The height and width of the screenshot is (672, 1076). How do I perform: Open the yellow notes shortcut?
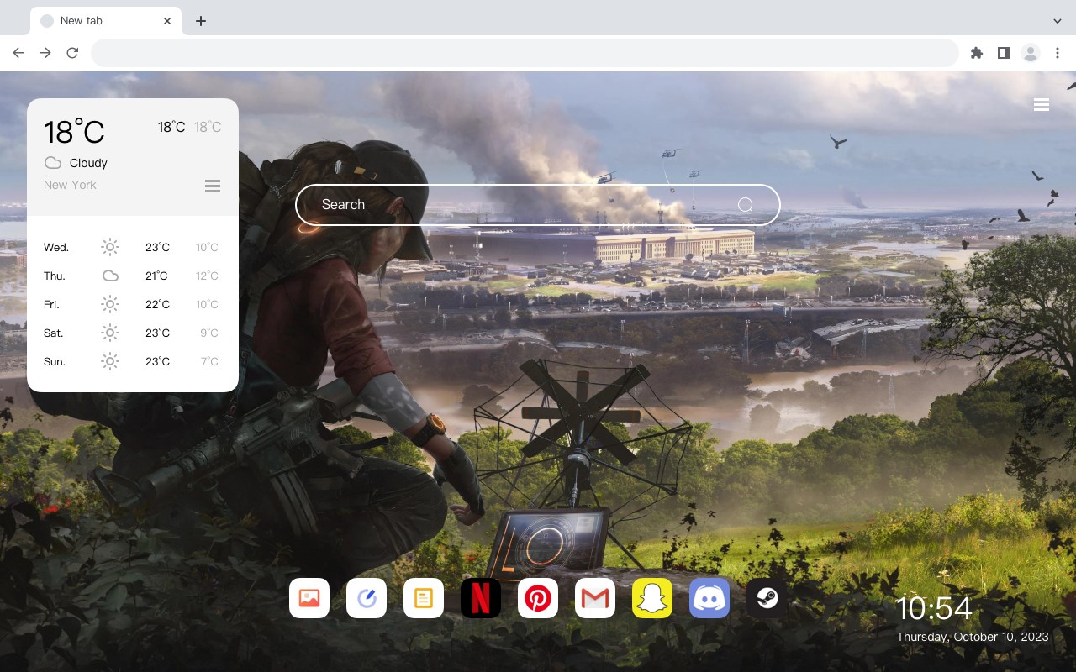[424, 598]
